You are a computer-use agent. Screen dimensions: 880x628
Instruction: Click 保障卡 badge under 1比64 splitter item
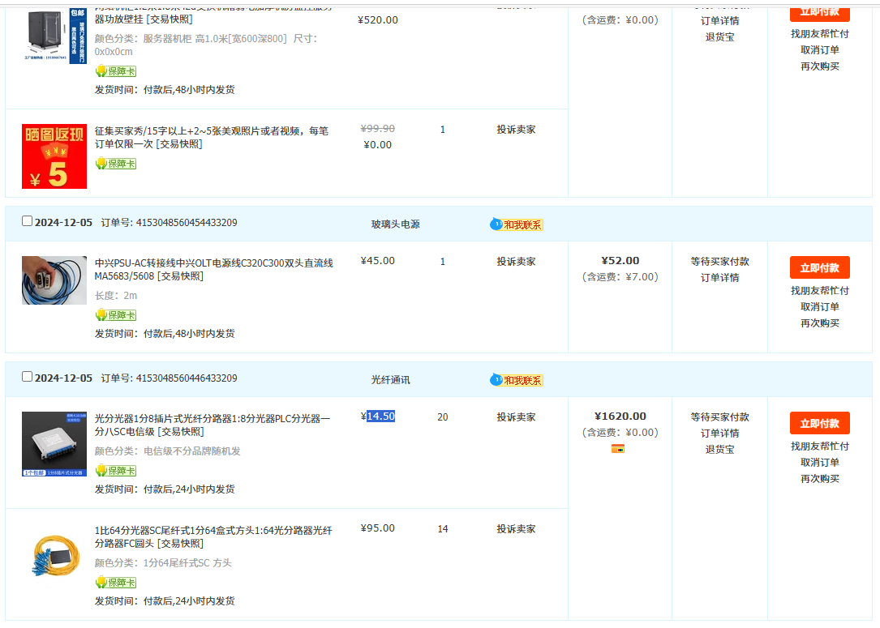(x=115, y=583)
